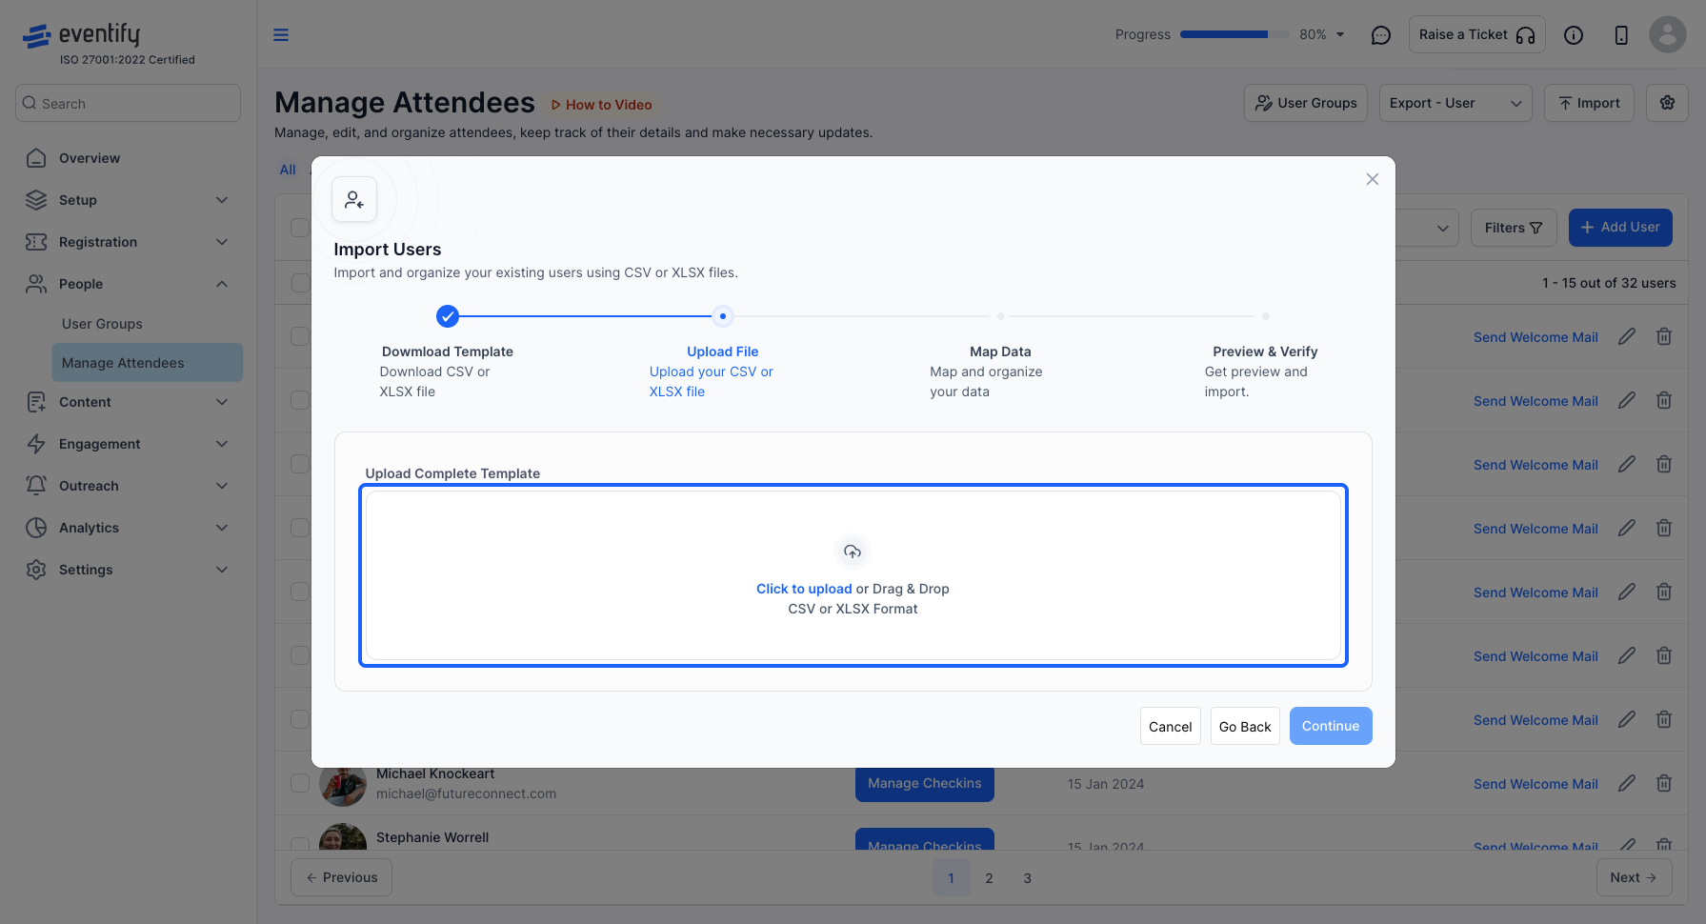Go to the Overview menu item
The width and height of the screenshot is (1706, 924).
pos(90,158)
